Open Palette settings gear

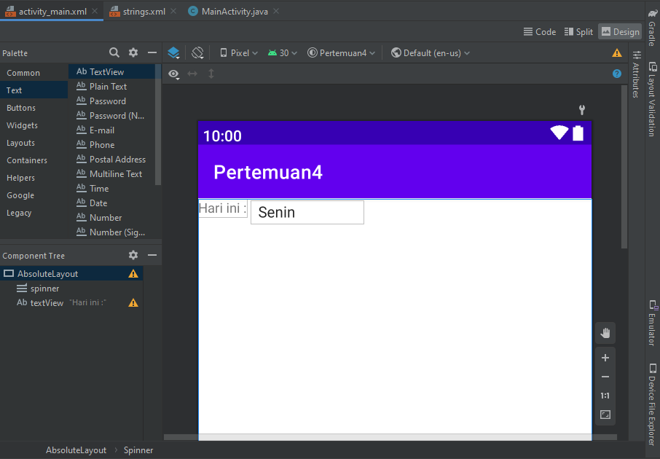click(x=133, y=52)
